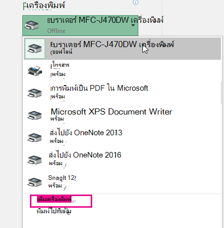Click the Snagit 12 printer icon

click(x=34, y=182)
